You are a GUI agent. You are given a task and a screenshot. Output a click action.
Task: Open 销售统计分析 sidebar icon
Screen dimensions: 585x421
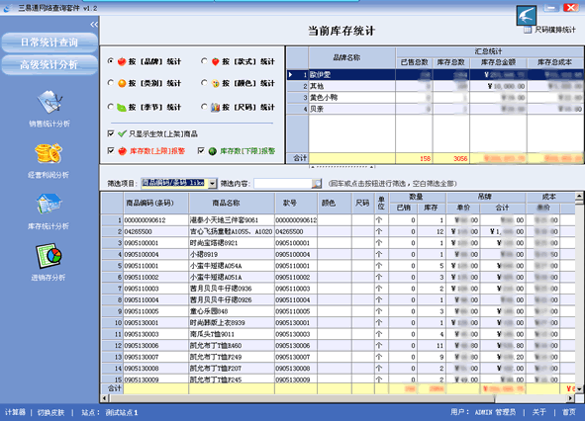[49, 102]
